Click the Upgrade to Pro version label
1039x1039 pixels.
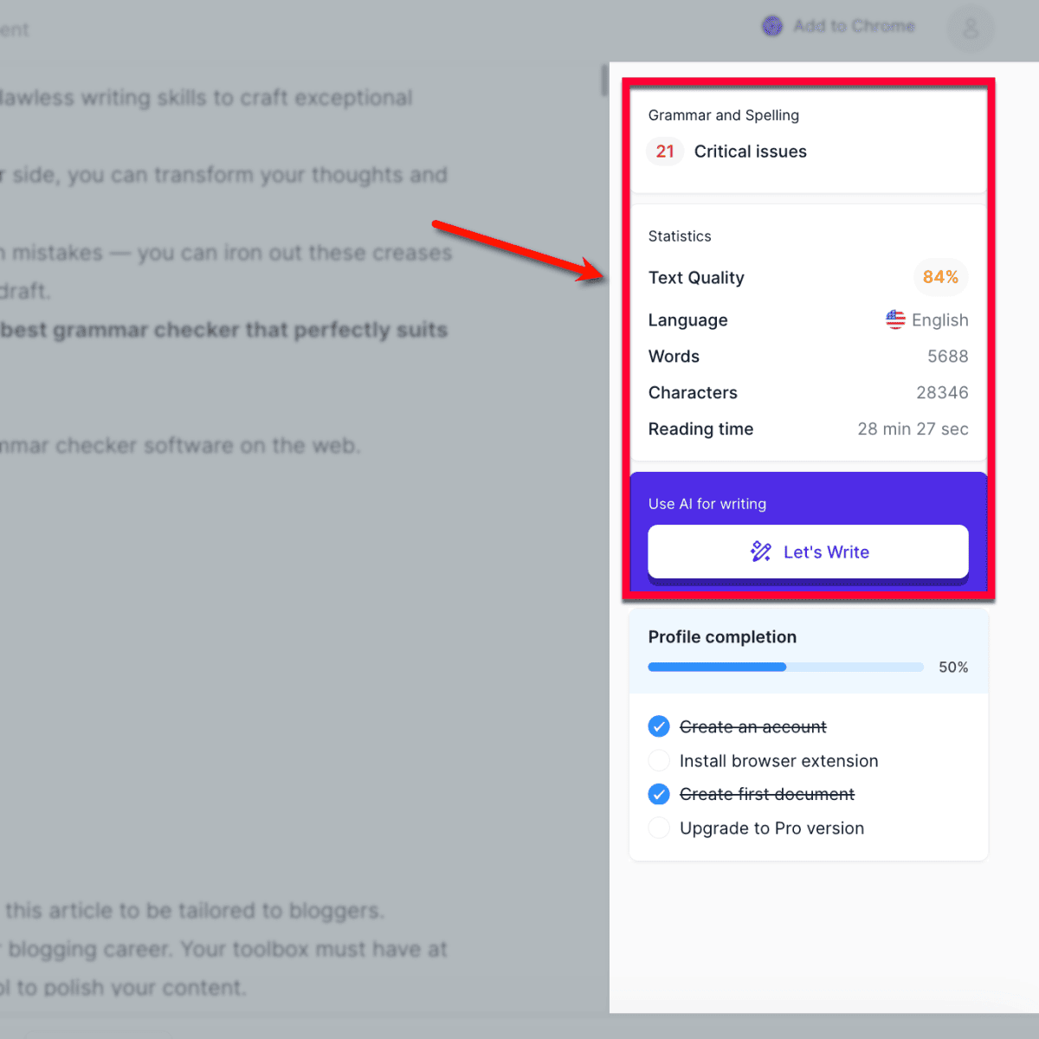click(x=771, y=829)
